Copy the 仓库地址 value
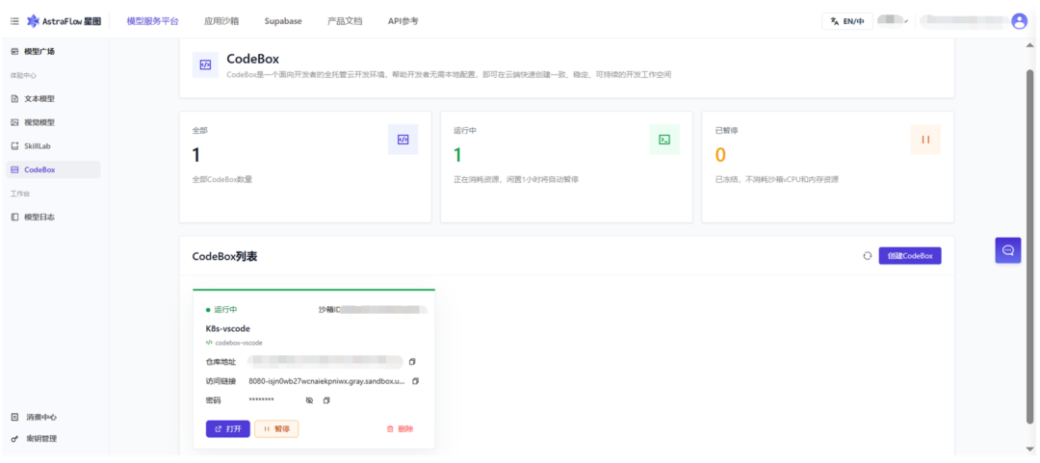Viewport: 1040px width, 463px height. (412, 362)
